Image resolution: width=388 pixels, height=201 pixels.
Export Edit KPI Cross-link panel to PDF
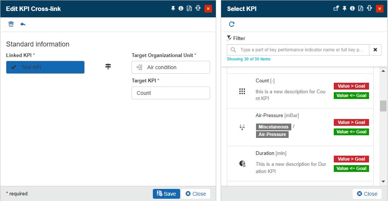pyautogui.click(x=189, y=9)
